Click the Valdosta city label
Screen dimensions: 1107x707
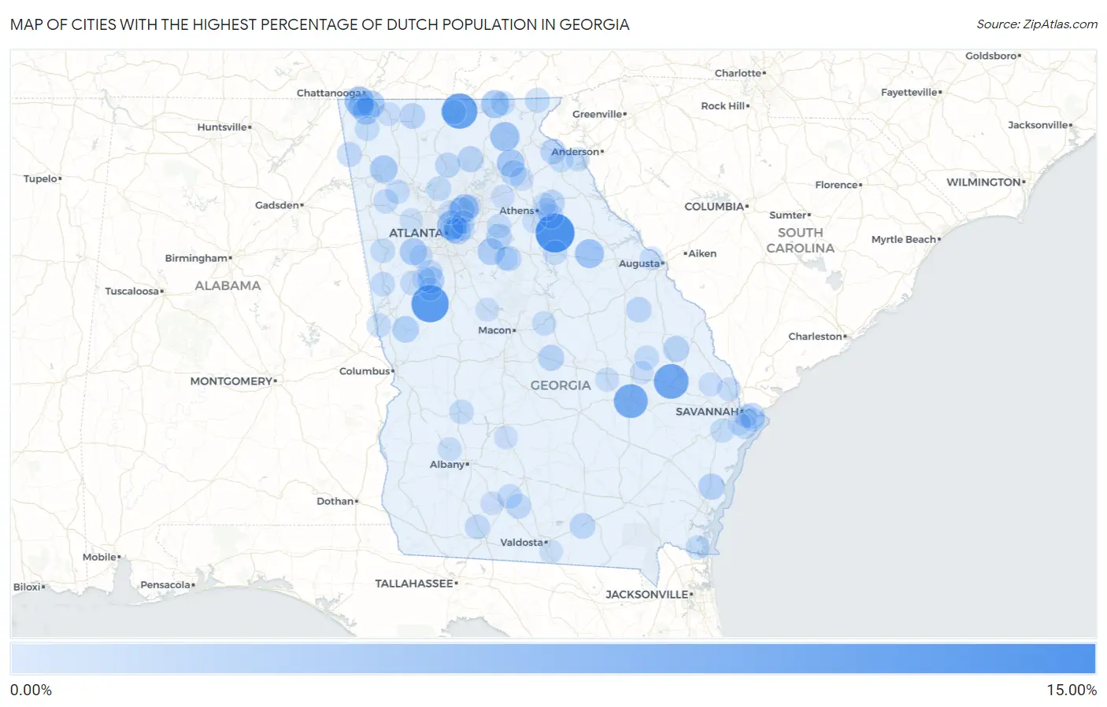click(522, 543)
